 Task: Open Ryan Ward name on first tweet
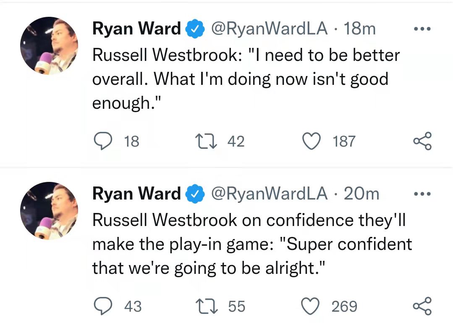136,29
